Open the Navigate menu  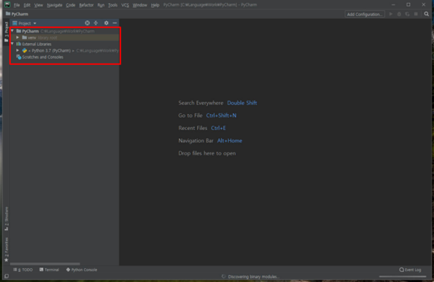coord(54,5)
